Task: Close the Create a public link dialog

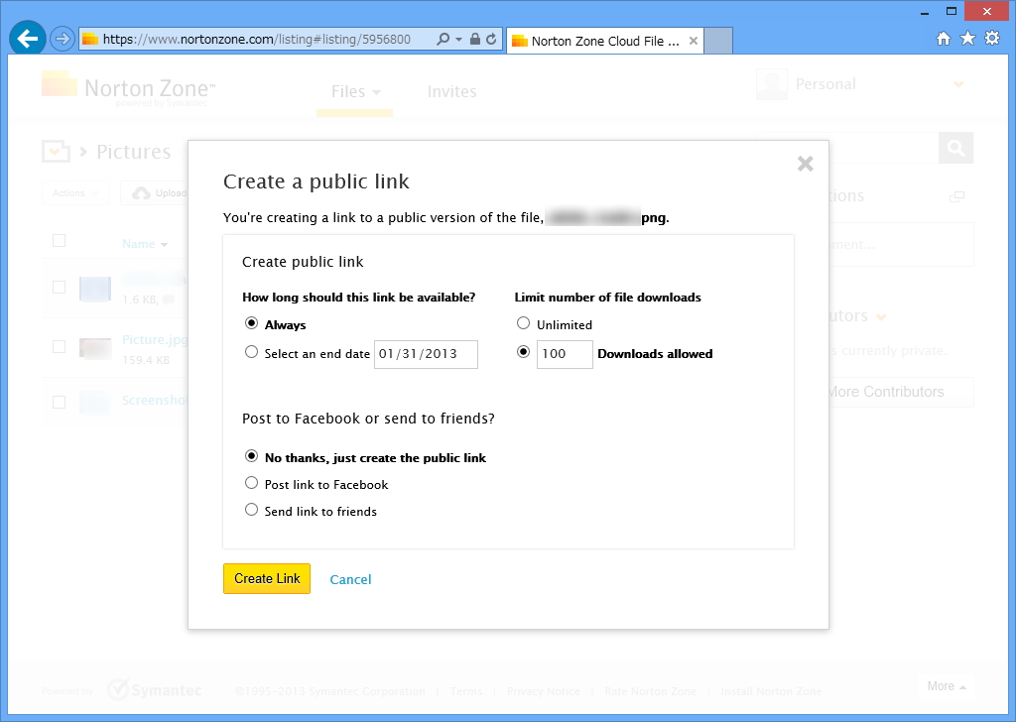Action: [x=806, y=164]
